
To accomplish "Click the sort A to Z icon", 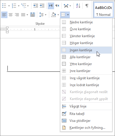I will [78, 6].
